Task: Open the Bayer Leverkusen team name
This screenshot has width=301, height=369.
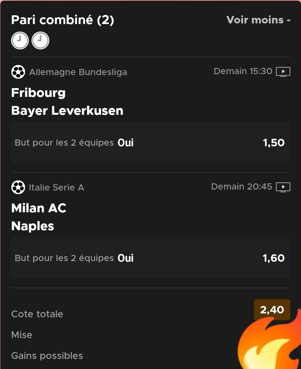Action: (x=67, y=111)
